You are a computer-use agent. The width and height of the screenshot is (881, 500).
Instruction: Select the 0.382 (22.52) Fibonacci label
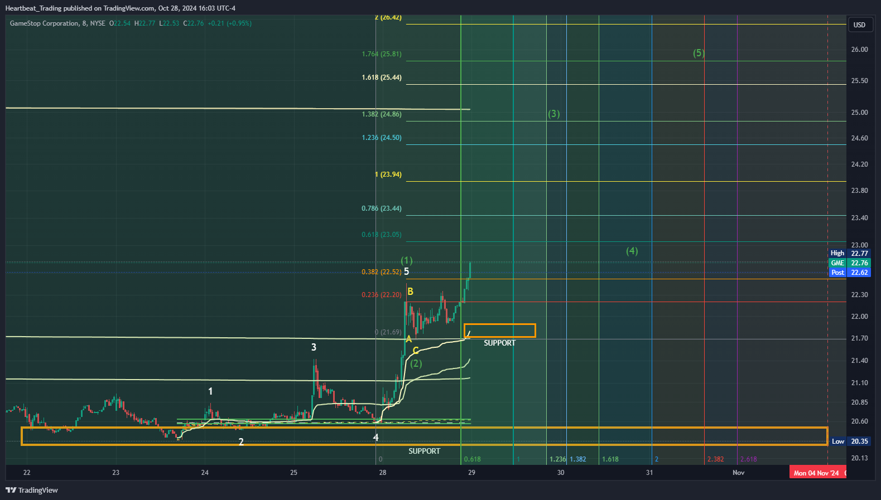382,272
